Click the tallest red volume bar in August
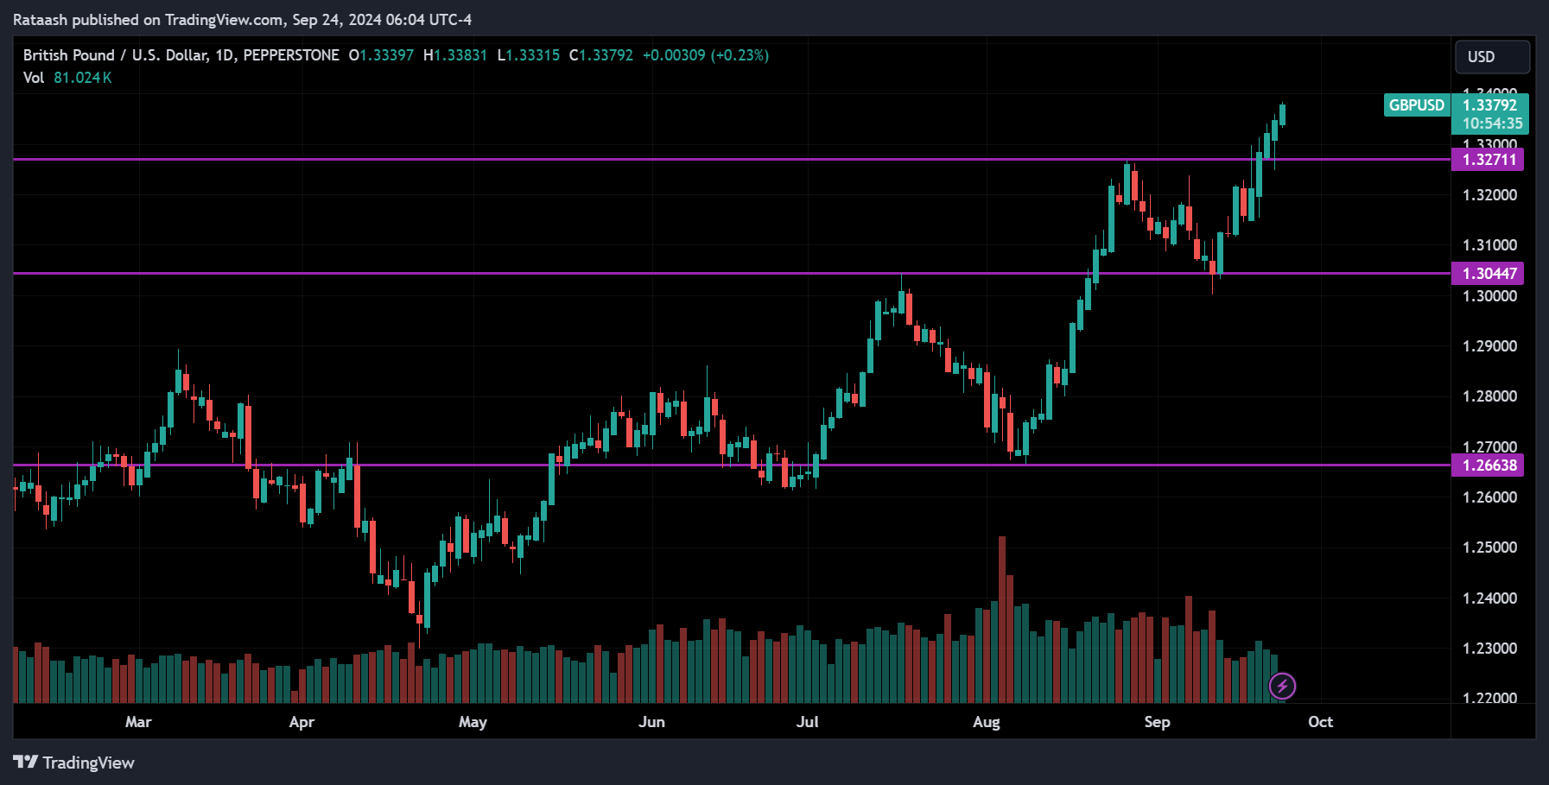This screenshot has height=785, width=1549. 1002,619
